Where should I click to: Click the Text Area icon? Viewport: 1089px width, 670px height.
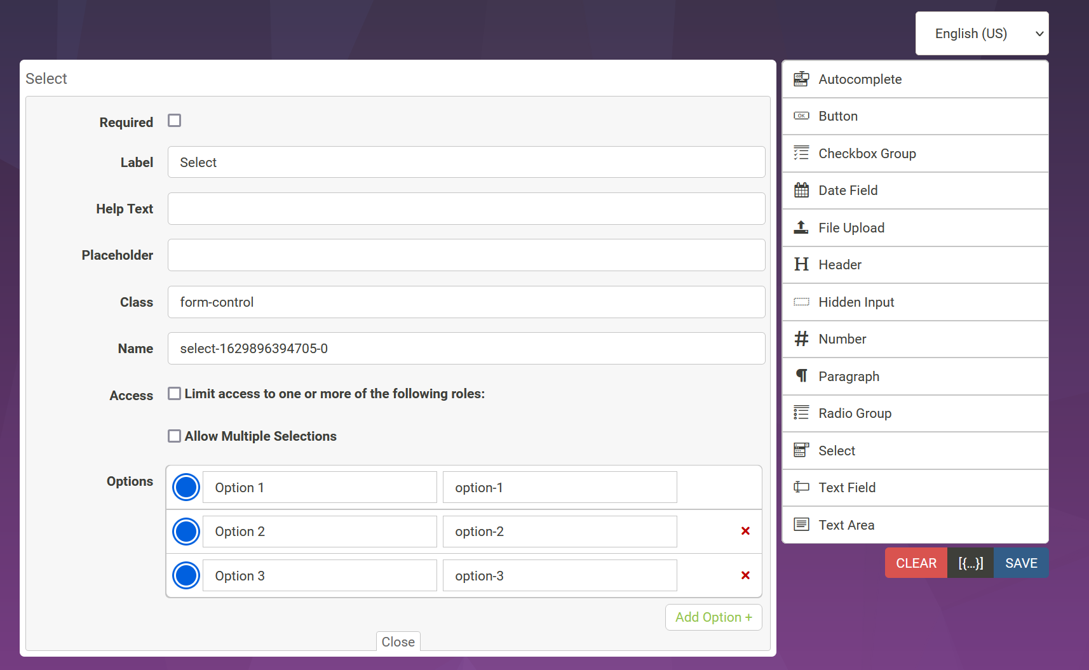pyautogui.click(x=801, y=525)
